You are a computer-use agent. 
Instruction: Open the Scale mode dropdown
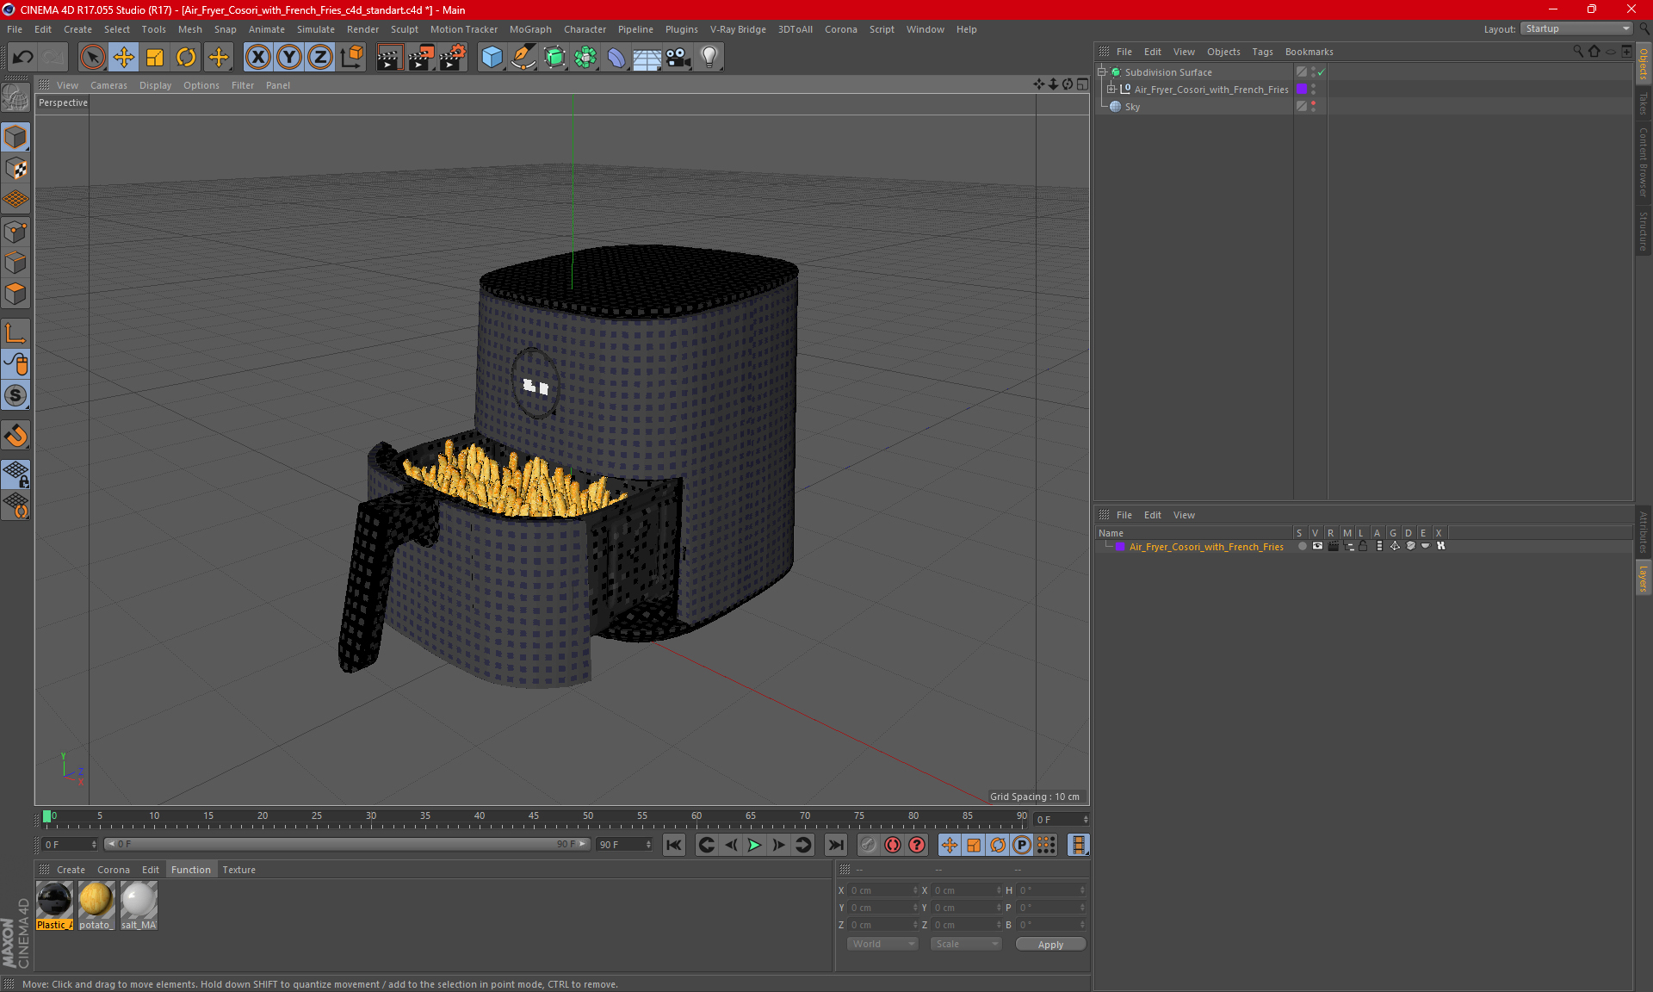coord(966,944)
